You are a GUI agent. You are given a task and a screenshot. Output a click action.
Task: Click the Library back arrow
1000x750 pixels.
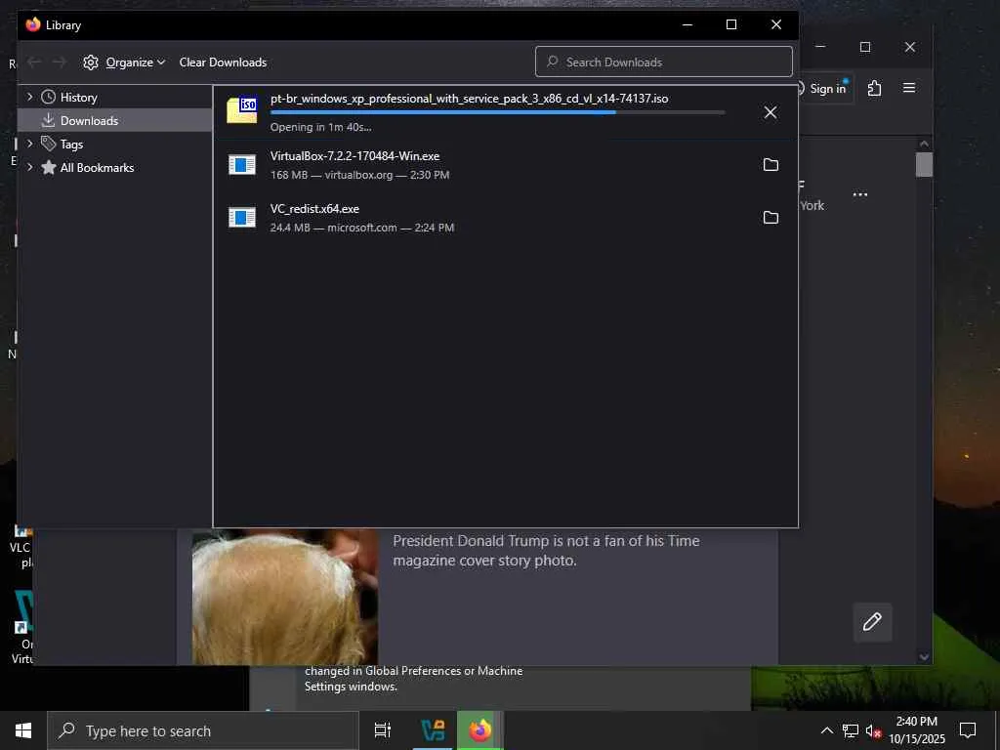click(34, 62)
